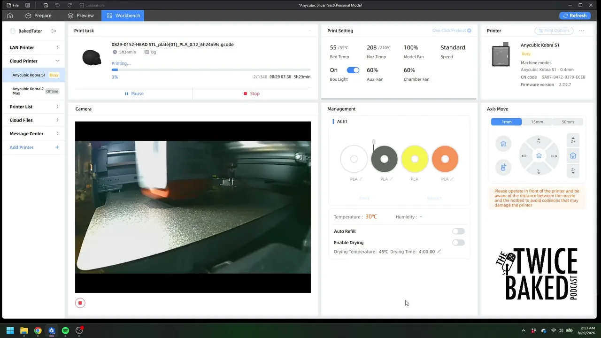Image resolution: width=601 pixels, height=338 pixels.
Task: Move axis X+ arrow
Action: (x=554, y=156)
